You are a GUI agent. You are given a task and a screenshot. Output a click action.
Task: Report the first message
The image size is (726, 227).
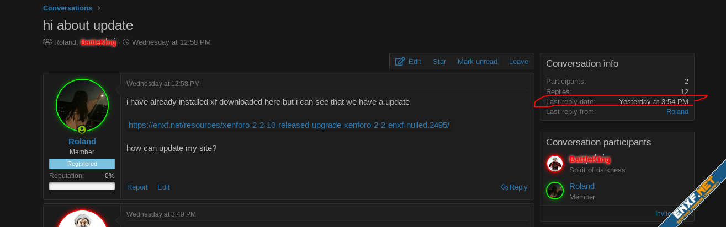tap(137, 187)
